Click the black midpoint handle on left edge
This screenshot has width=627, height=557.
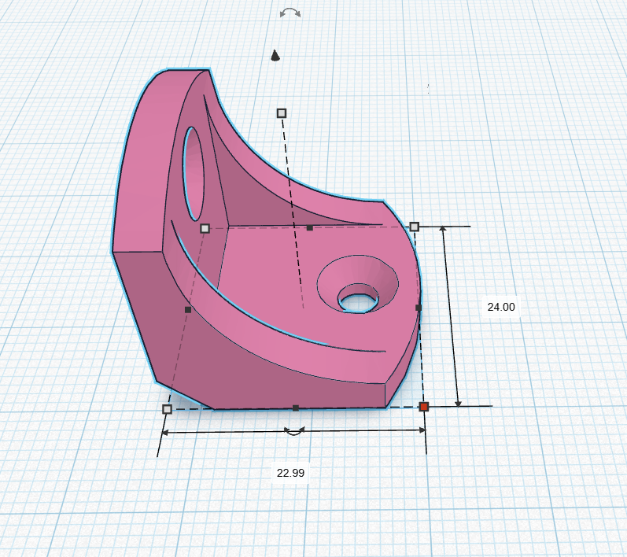click(x=188, y=309)
